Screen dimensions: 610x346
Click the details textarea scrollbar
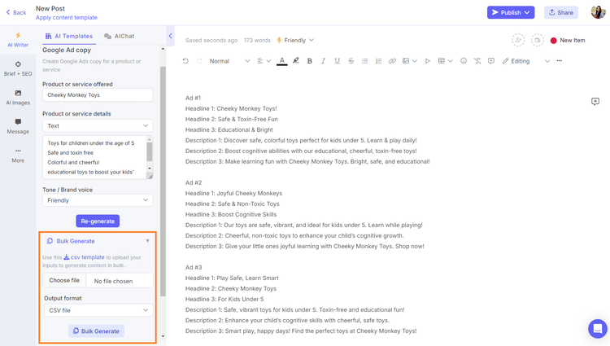(150, 151)
